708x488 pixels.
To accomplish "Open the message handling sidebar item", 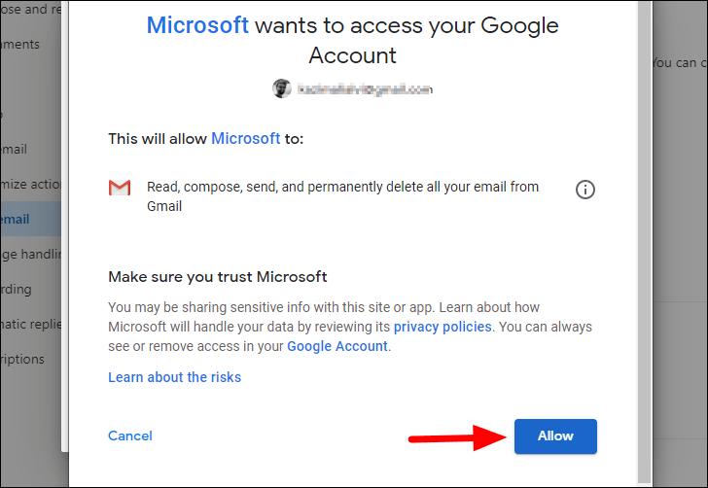I will pos(30,254).
